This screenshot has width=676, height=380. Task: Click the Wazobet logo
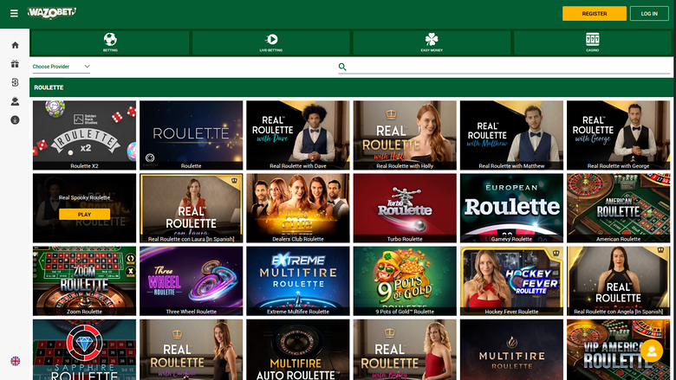(x=52, y=13)
